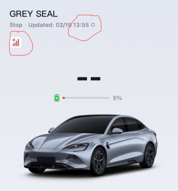Tap the Updated 03/19 13:55 timestamp
The width and height of the screenshot is (178, 191).
coord(59,25)
